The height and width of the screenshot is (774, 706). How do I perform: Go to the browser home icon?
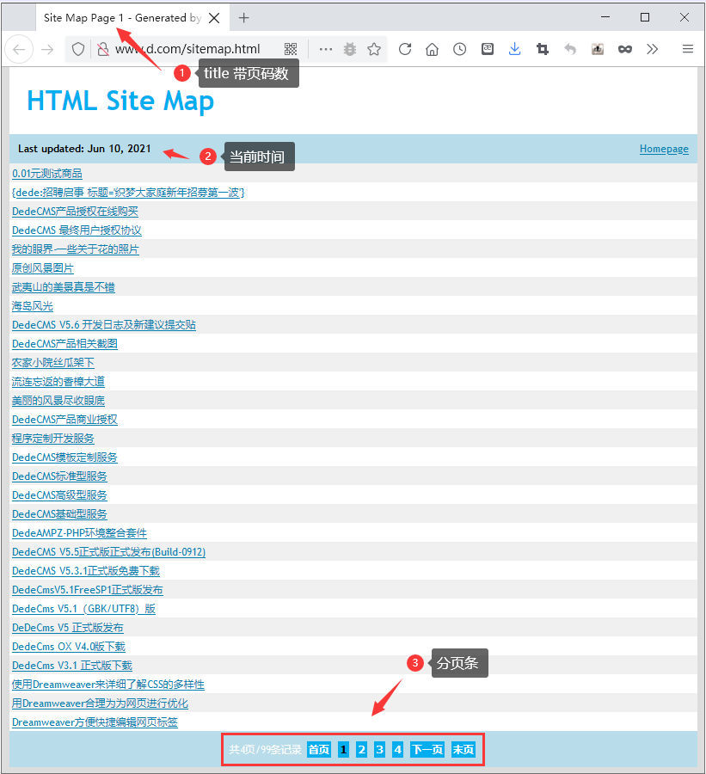click(432, 50)
